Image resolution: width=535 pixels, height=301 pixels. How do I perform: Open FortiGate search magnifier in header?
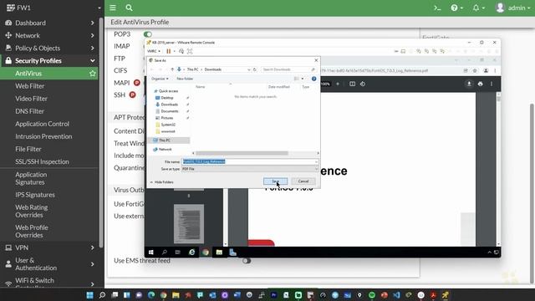tap(129, 8)
